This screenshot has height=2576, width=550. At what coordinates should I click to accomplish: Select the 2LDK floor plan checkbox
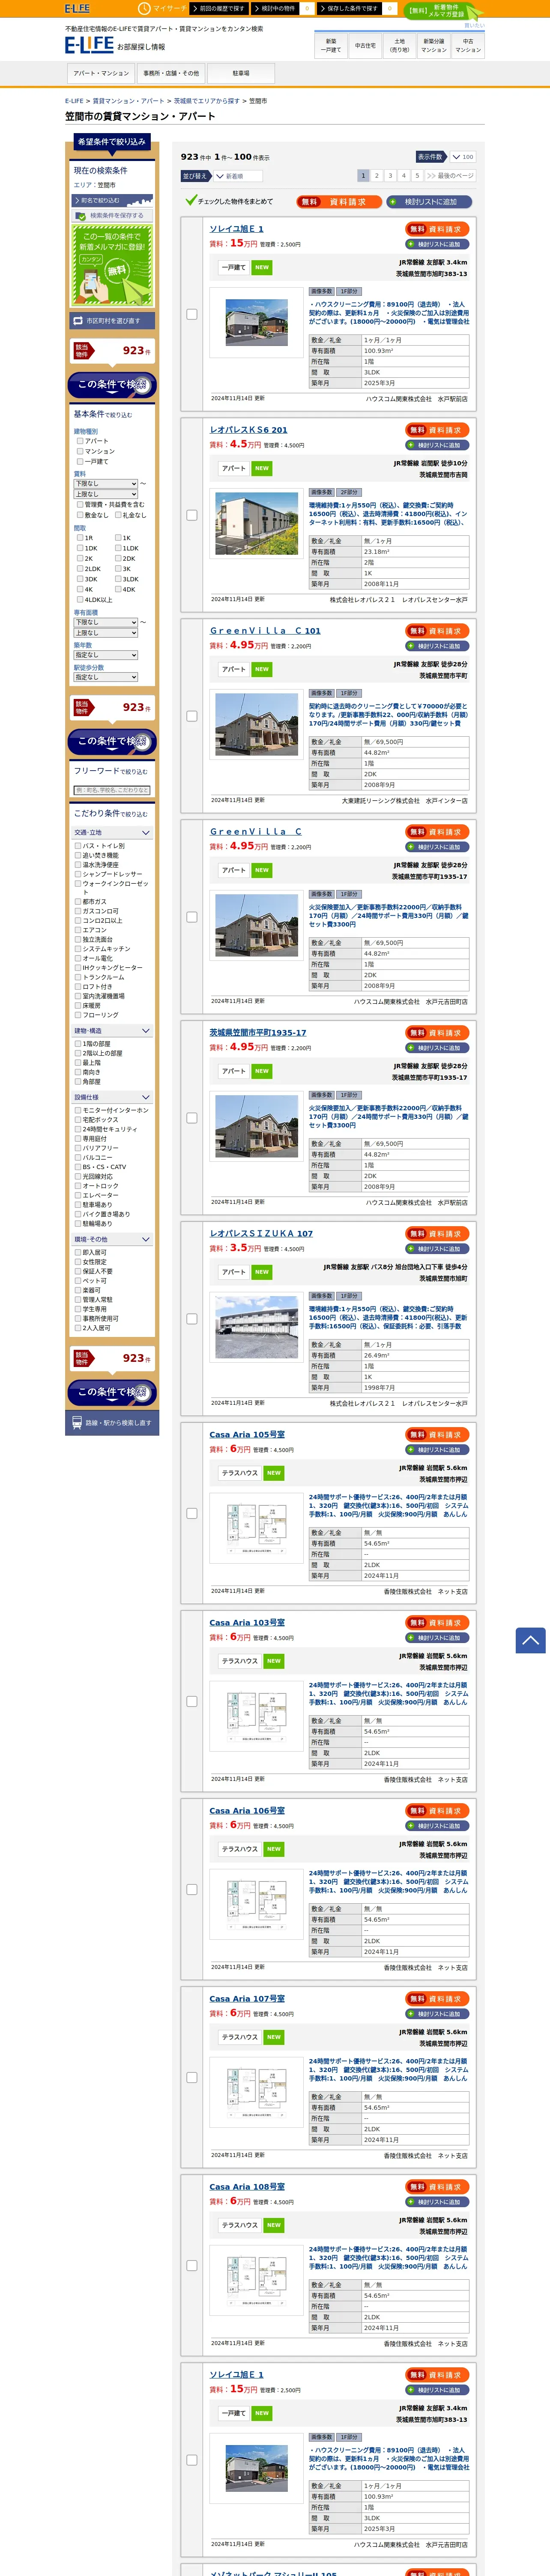point(80,569)
